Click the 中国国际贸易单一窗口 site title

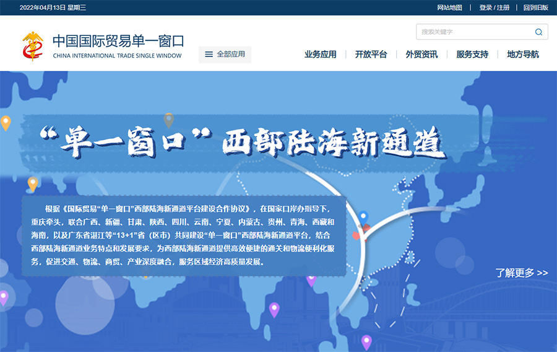[x=118, y=41]
